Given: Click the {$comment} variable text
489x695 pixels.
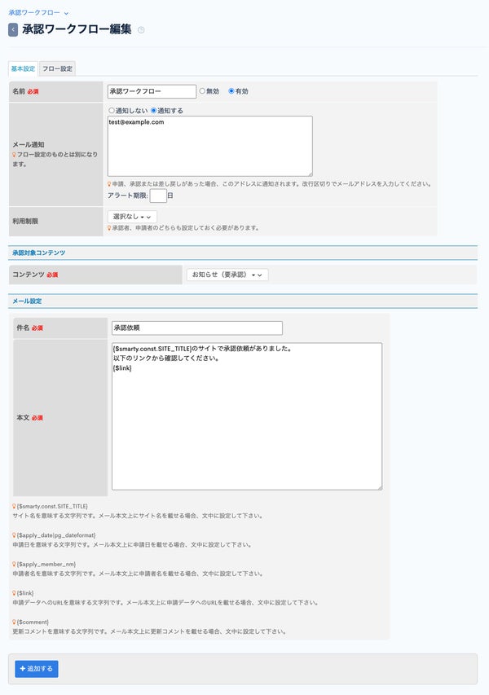Looking at the screenshot, I should pos(33,622).
